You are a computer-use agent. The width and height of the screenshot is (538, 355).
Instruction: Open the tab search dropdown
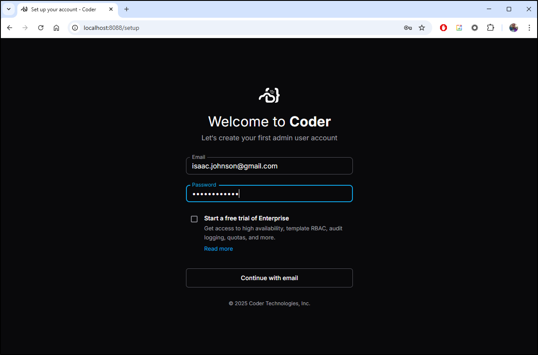[x=9, y=9]
